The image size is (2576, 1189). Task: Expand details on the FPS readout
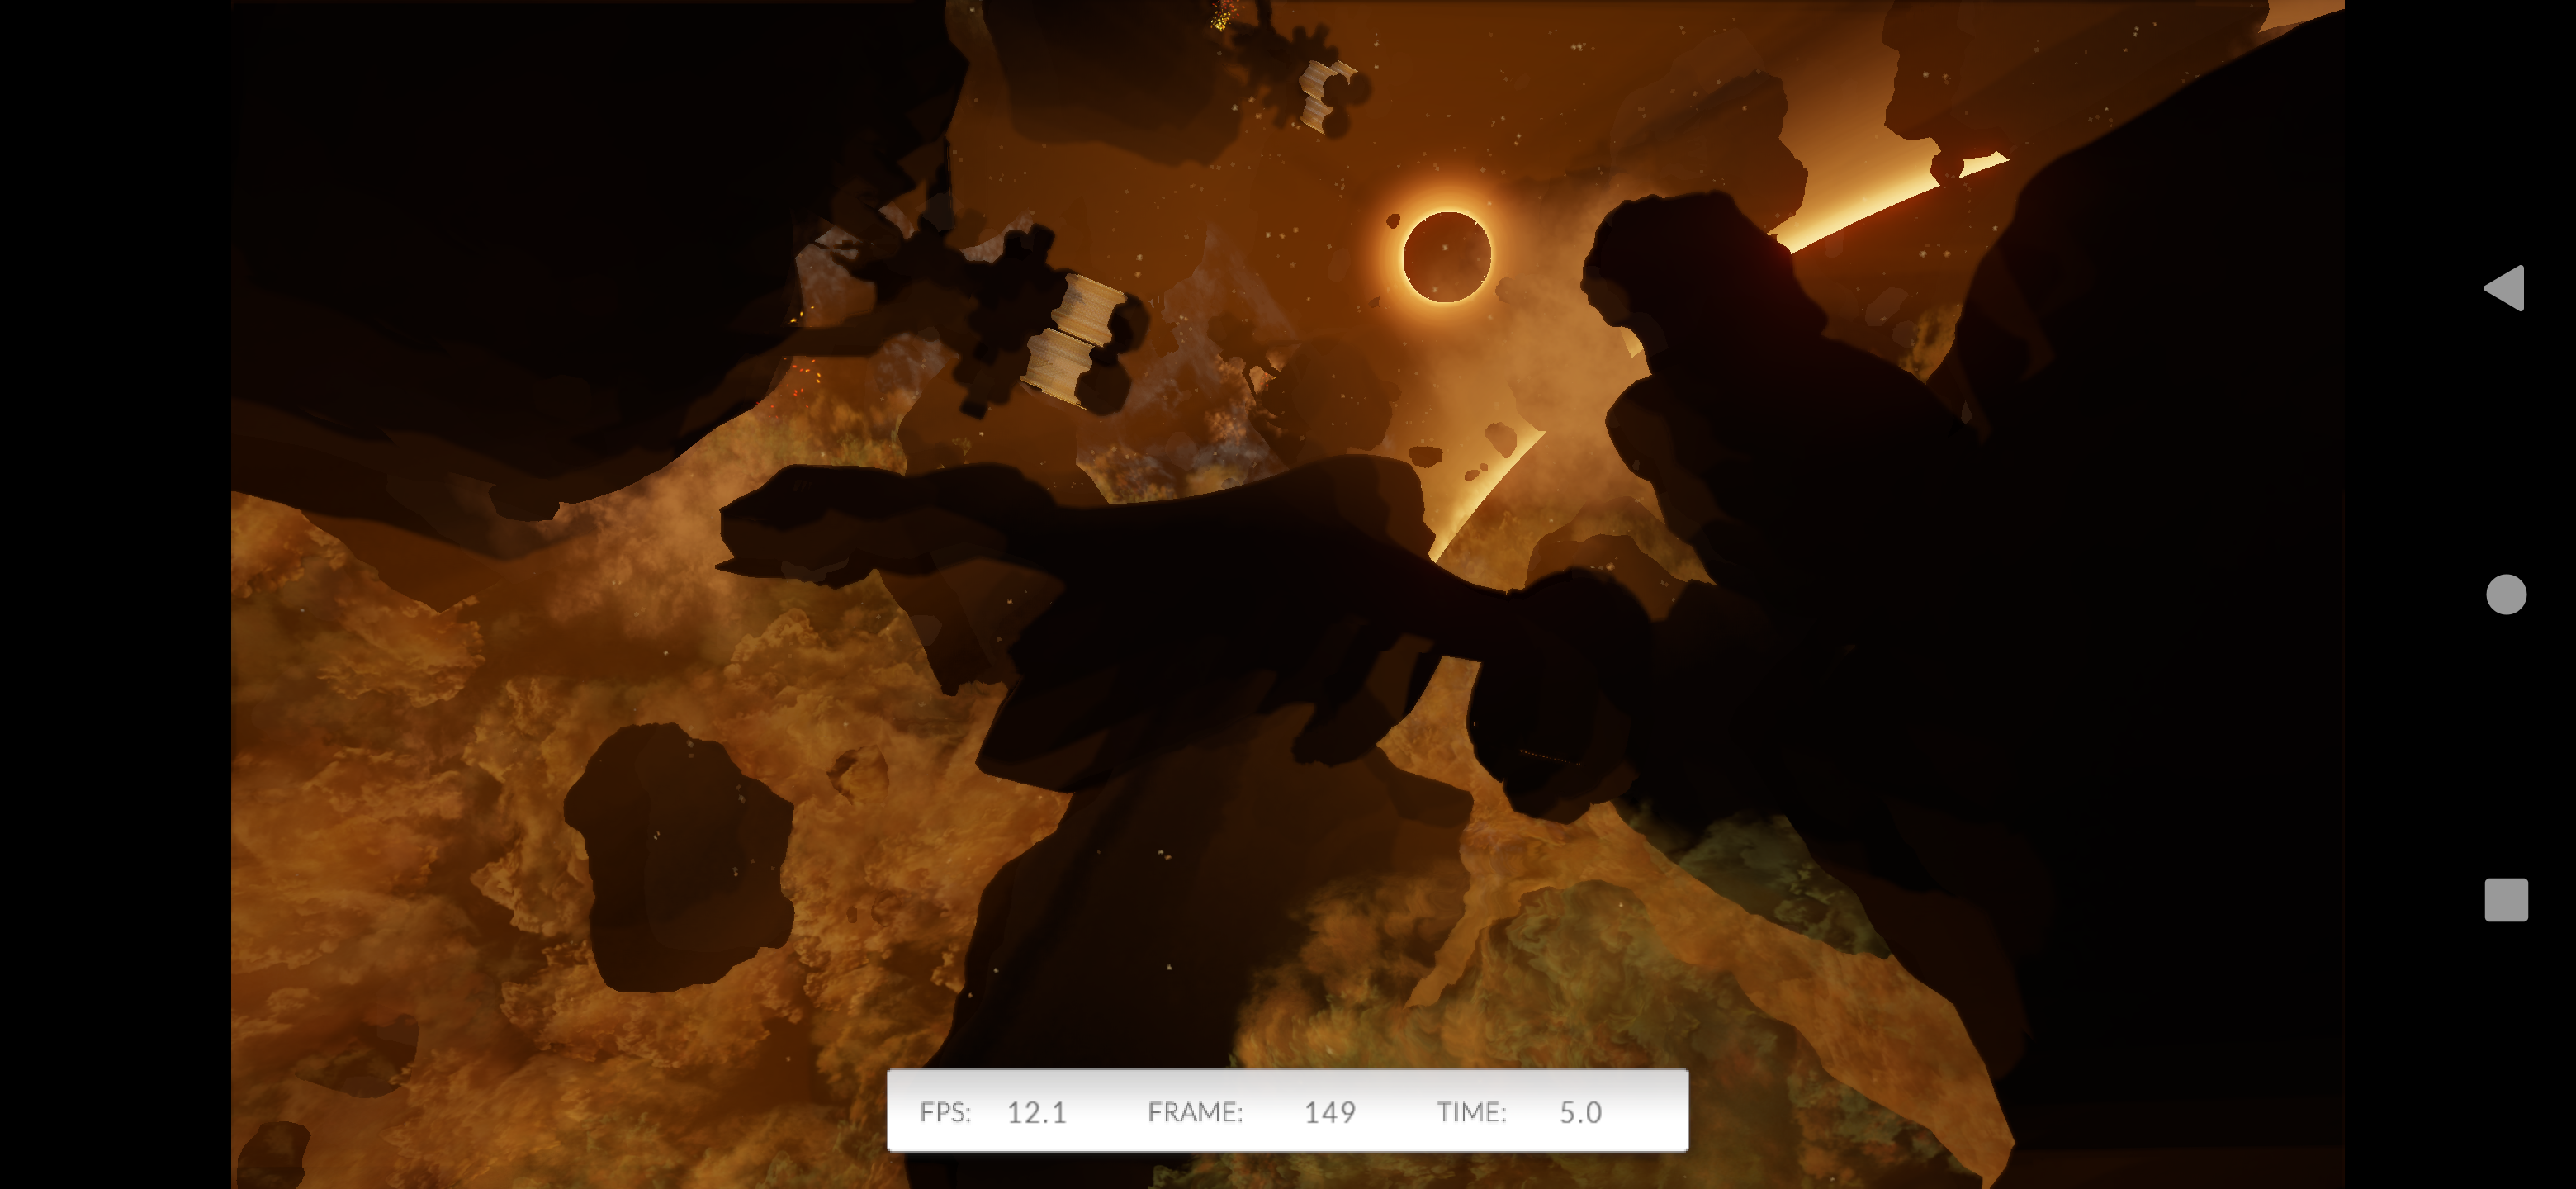click(x=1037, y=1112)
